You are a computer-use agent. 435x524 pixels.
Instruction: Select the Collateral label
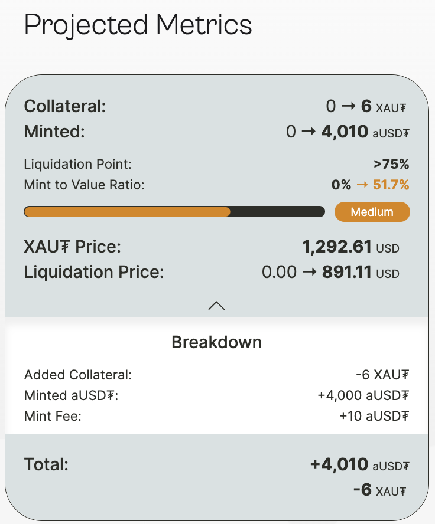(x=64, y=107)
